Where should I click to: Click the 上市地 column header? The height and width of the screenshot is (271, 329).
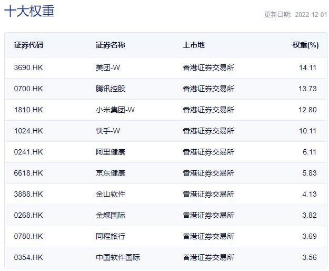194,45
